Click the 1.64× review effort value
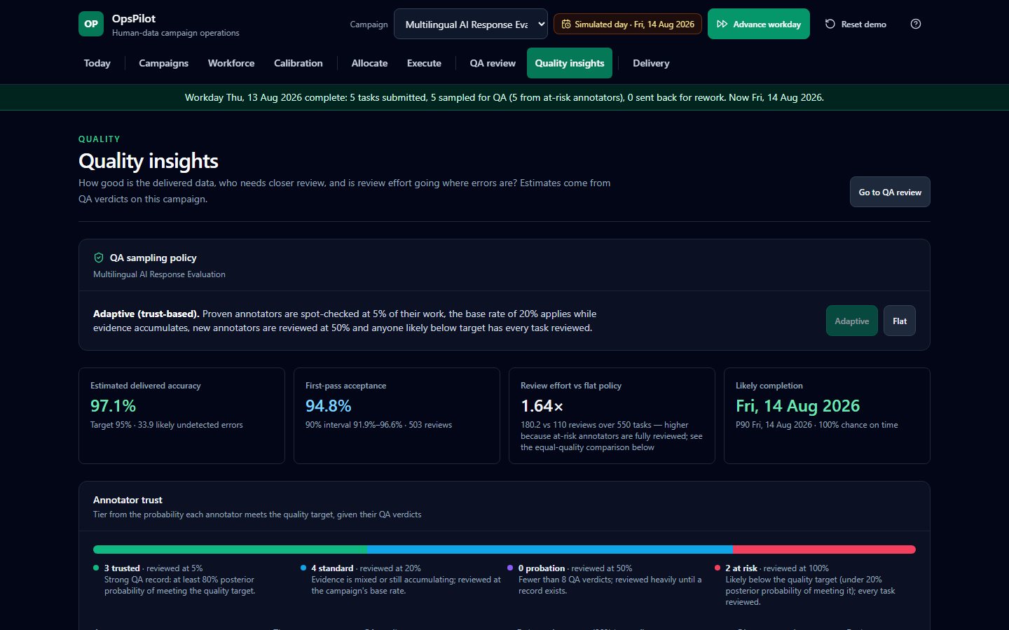This screenshot has width=1009, height=630. point(542,406)
